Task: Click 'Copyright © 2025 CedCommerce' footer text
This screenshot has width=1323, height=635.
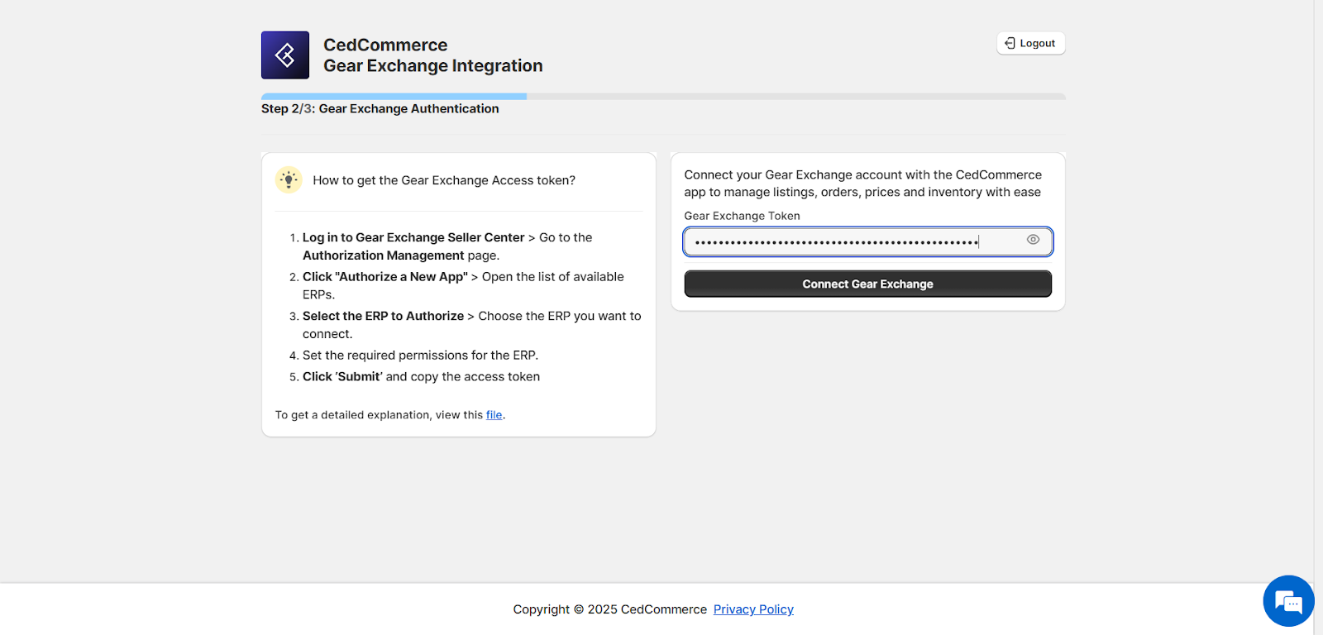Action: [x=610, y=609]
